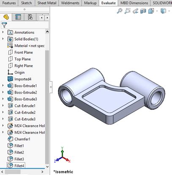Click the first M24 Clearance Hole icon
Image resolution: width=172 pixels, height=175 pixels.
10,126
